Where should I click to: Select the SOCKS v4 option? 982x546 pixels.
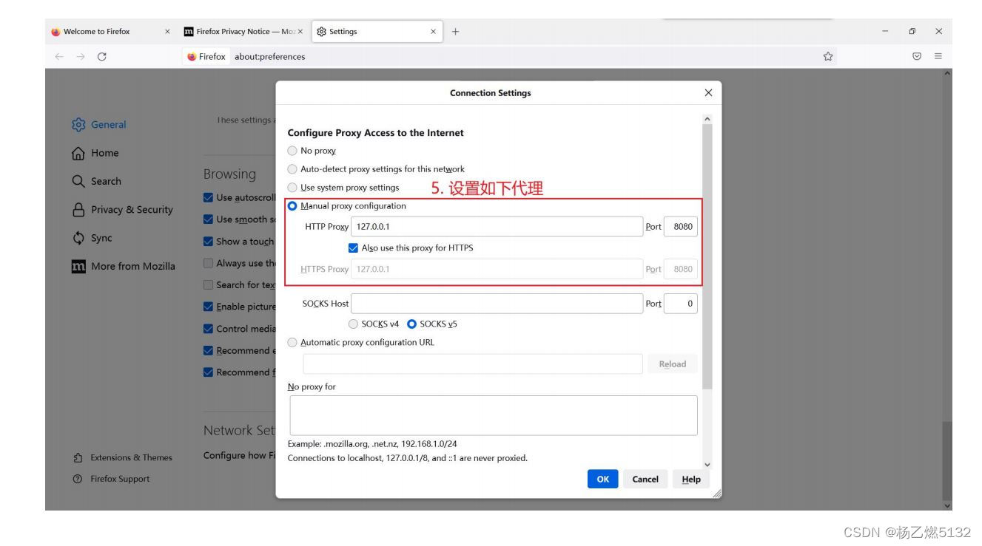coord(354,324)
